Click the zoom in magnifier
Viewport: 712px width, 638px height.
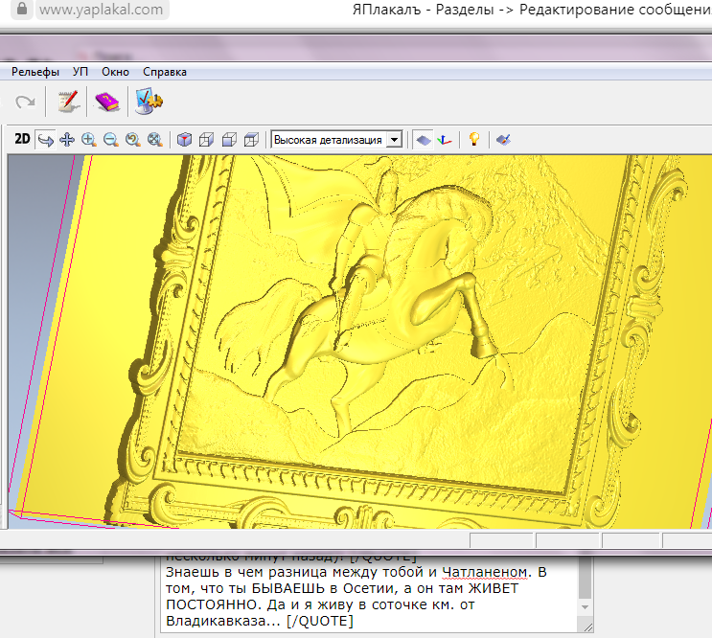click(x=88, y=140)
